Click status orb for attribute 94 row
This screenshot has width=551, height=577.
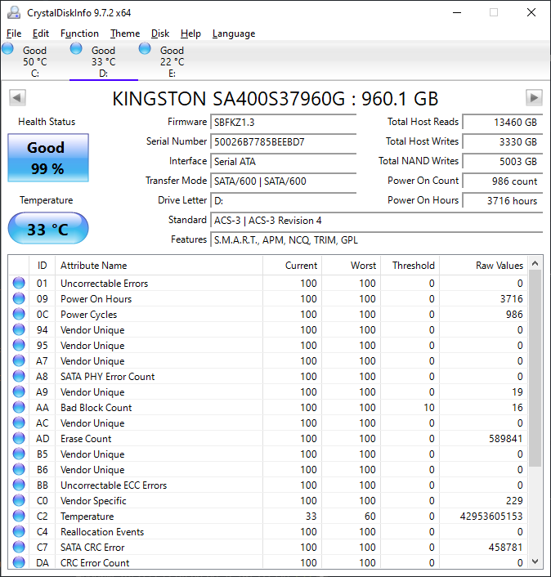pos(19,329)
